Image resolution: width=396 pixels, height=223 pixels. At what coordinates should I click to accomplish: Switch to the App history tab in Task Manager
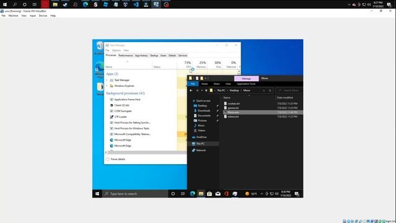tap(141, 55)
